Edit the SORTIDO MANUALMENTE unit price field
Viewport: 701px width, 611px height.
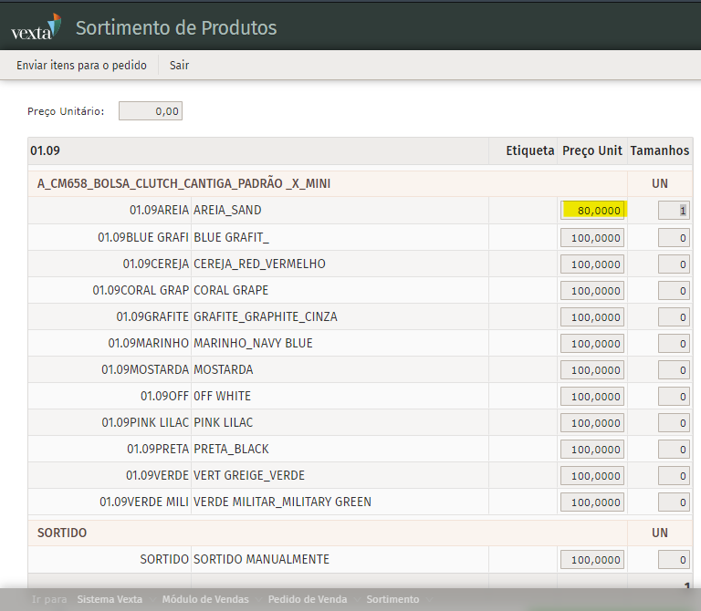592,559
